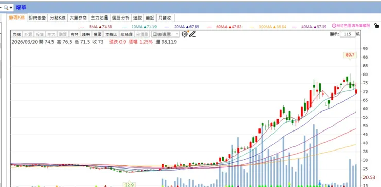This screenshot has height=187, width=381.
Task: Toggle the unlock padlock icon
Action: click(376, 26)
